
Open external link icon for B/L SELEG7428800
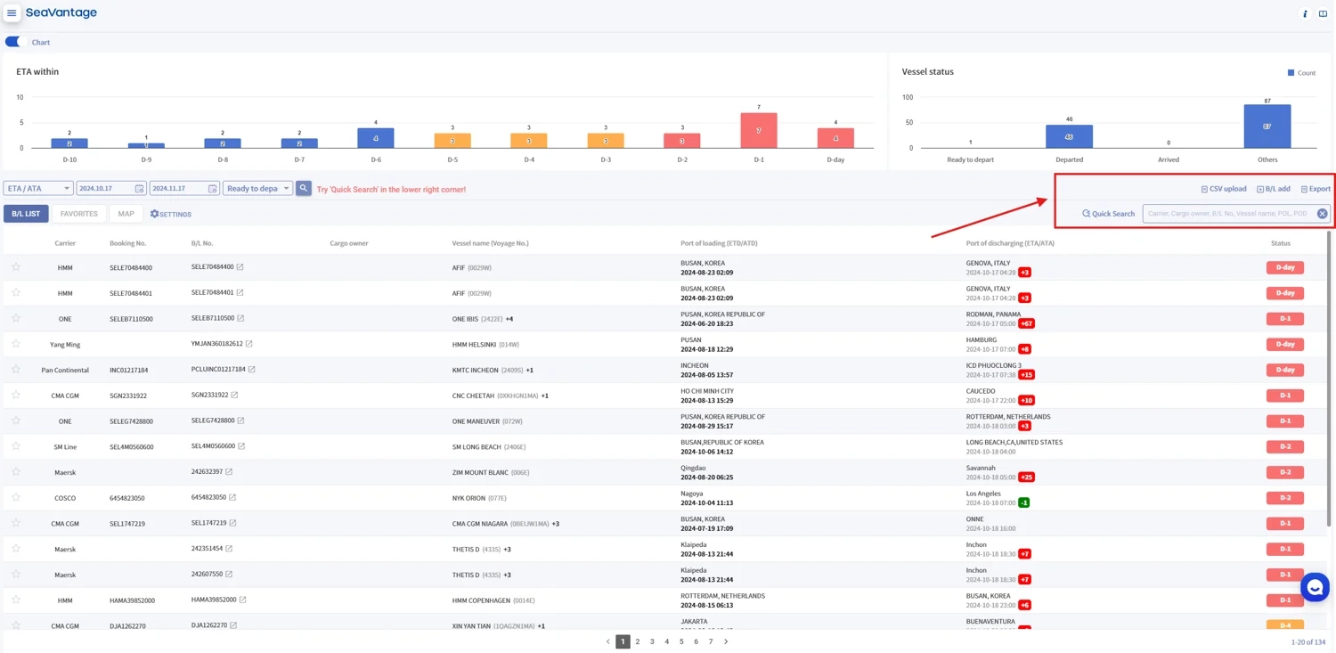[241, 420]
